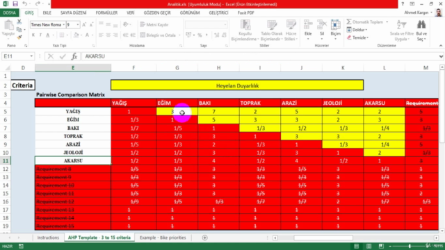Viewport: 445px width, 250px height.
Task: Toggle Underline A formatting
Action: (47, 35)
